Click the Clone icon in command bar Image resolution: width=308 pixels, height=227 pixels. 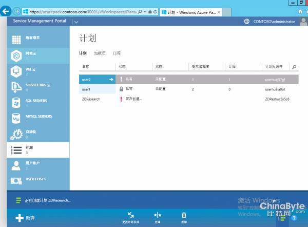tap(158, 215)
